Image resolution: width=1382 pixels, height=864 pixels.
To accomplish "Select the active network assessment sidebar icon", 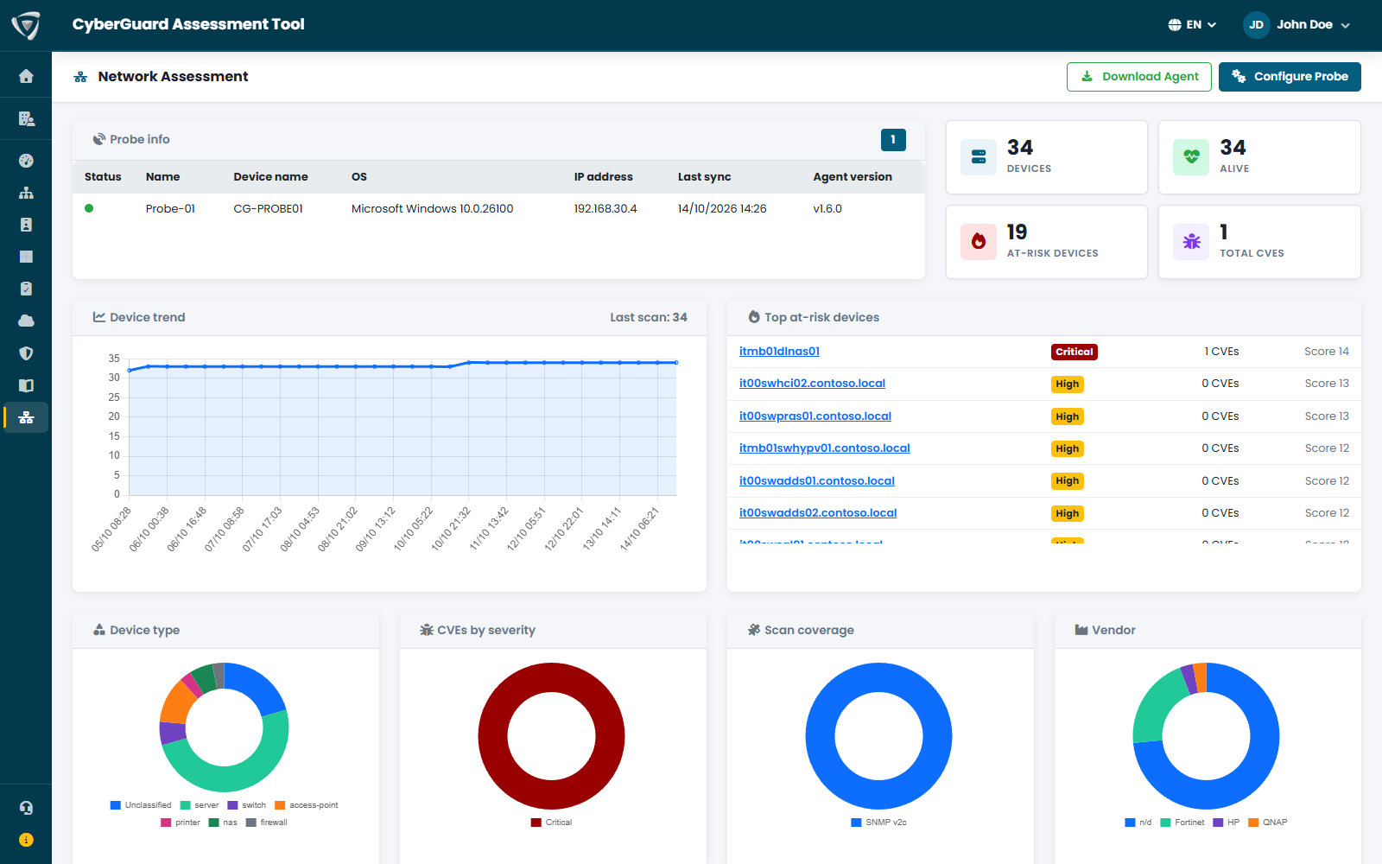I will pos(26,417).
